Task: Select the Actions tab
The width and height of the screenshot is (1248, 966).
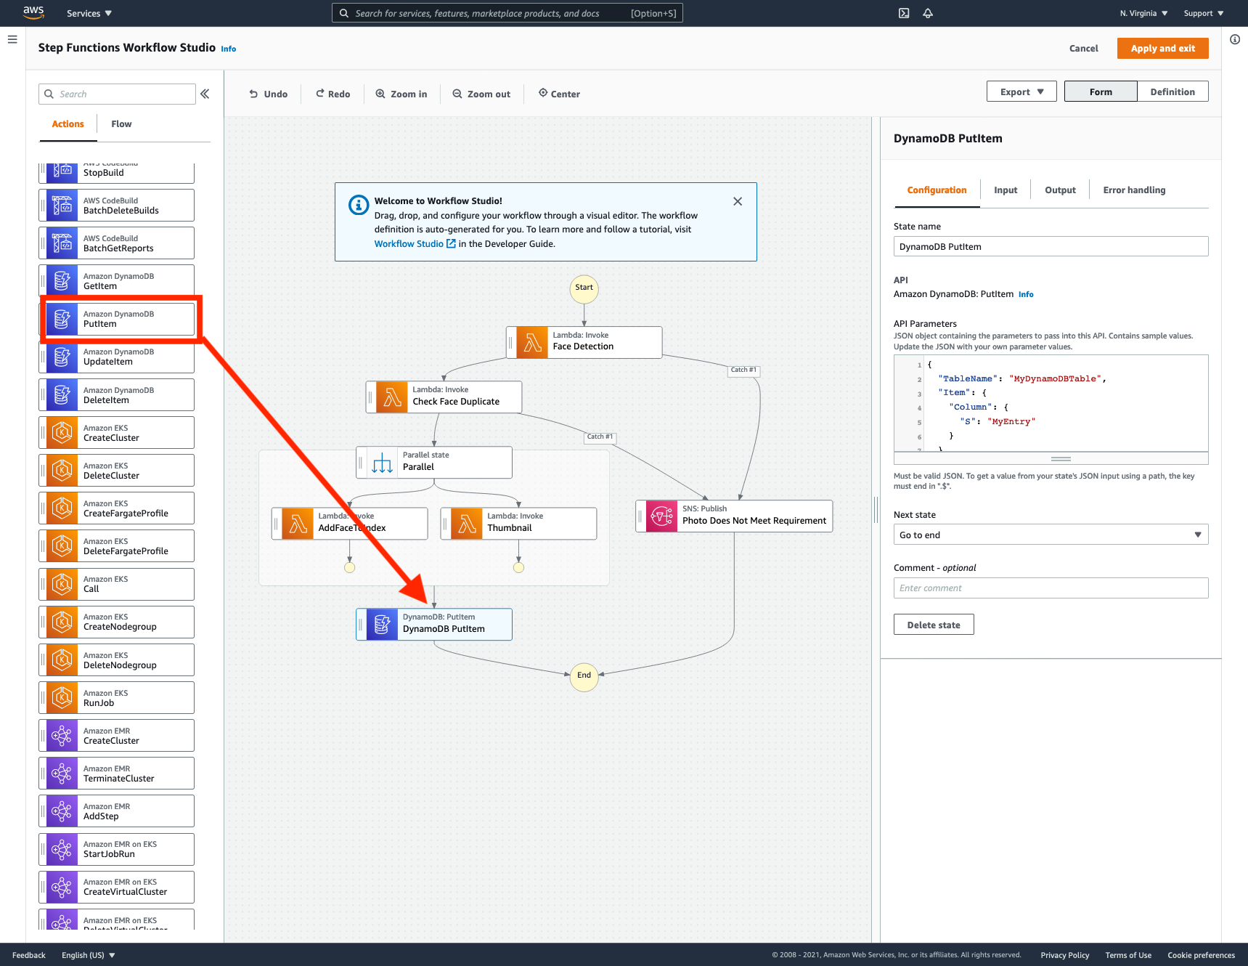Action: point(68,124)
